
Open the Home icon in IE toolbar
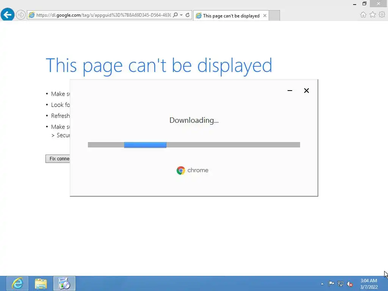pos(363,15)
